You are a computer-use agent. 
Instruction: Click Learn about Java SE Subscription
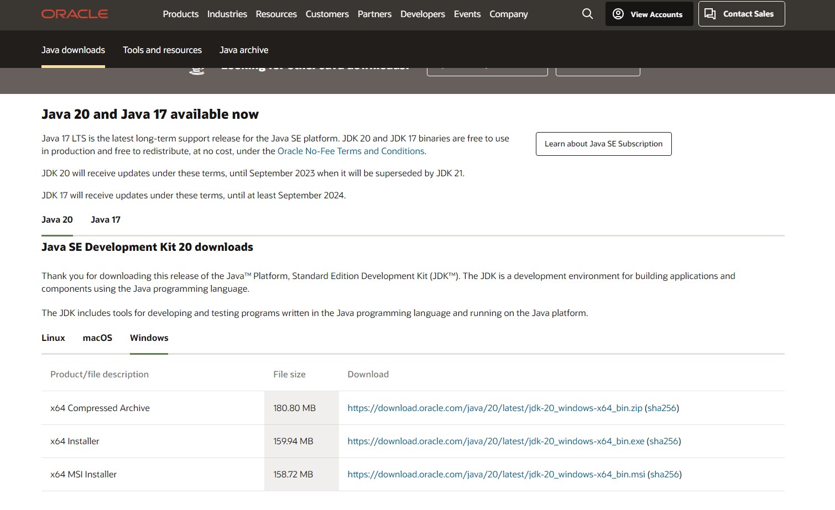pyautogui.click(x=603, y=144)
